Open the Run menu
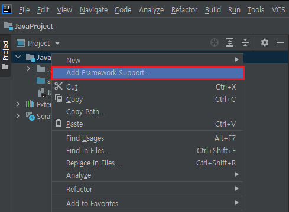 pyautogui.click(x=234, y=10)
